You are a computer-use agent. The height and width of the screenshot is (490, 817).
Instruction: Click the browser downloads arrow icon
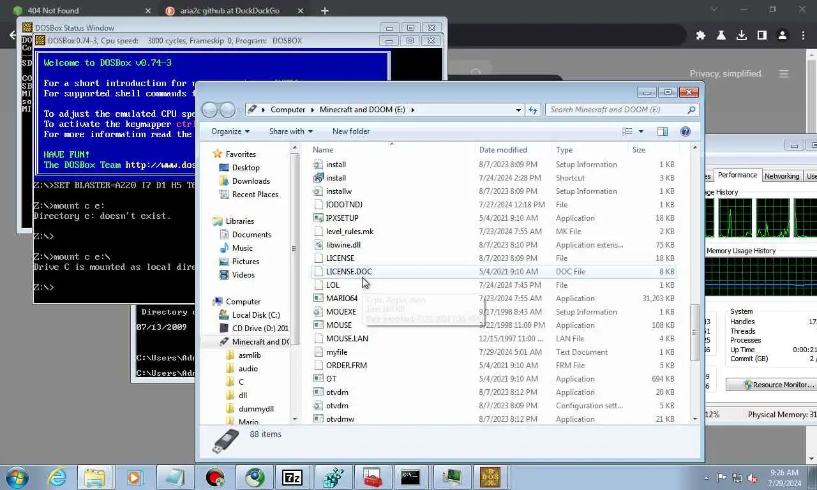(742, 36)
